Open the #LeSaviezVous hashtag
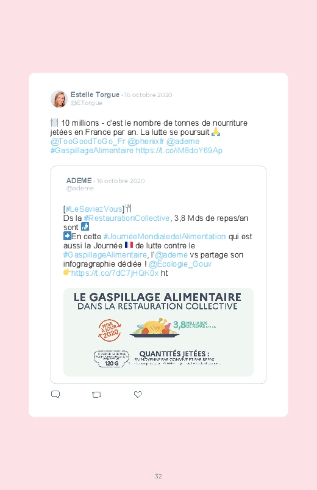The width and height of the screenshot is (317, 490). [x=94, y=209]
